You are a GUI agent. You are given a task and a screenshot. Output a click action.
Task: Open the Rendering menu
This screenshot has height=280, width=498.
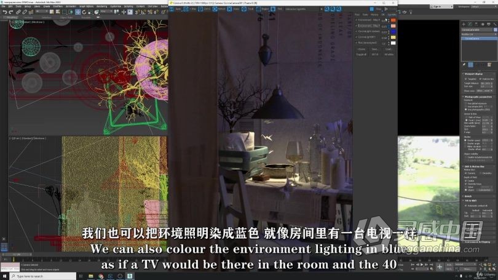pyautogui.click(x=101, y=6)
